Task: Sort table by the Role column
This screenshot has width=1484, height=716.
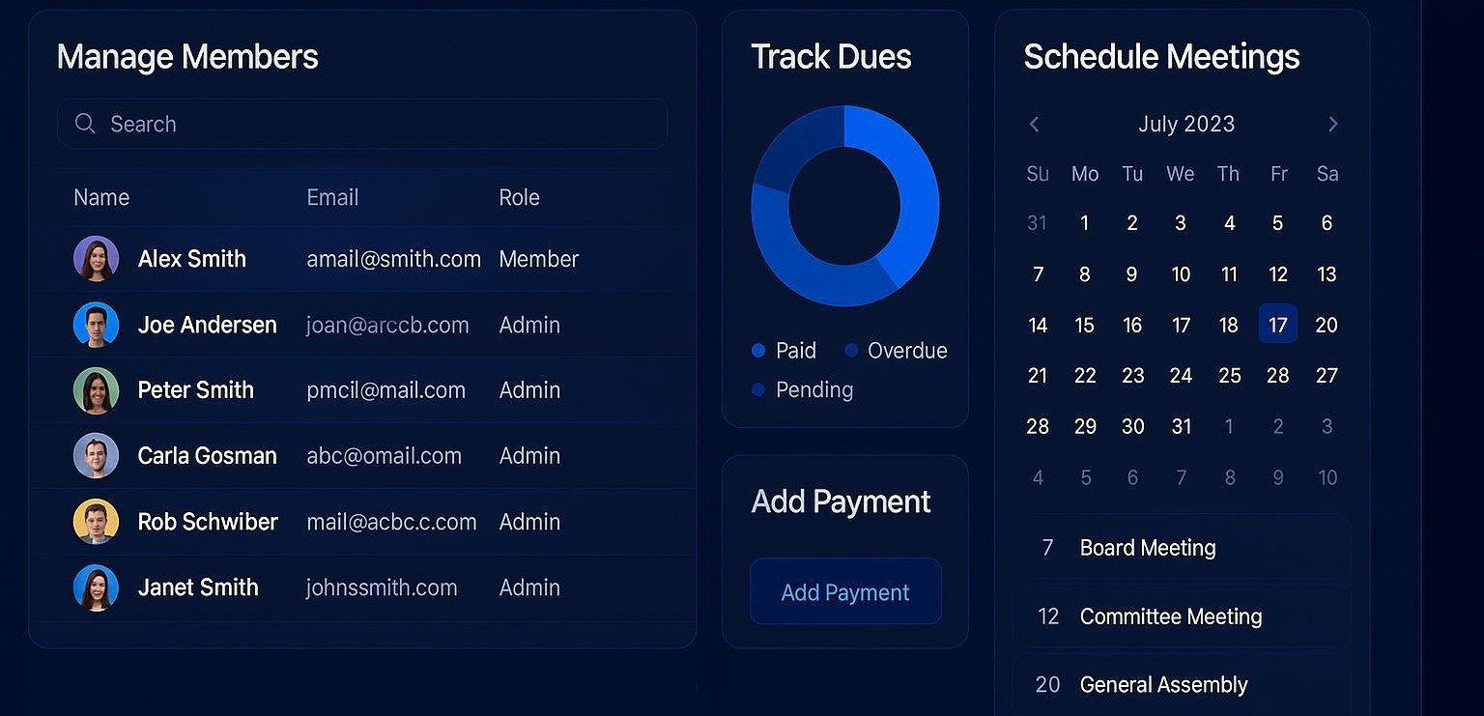Action: tap(519, 197)
